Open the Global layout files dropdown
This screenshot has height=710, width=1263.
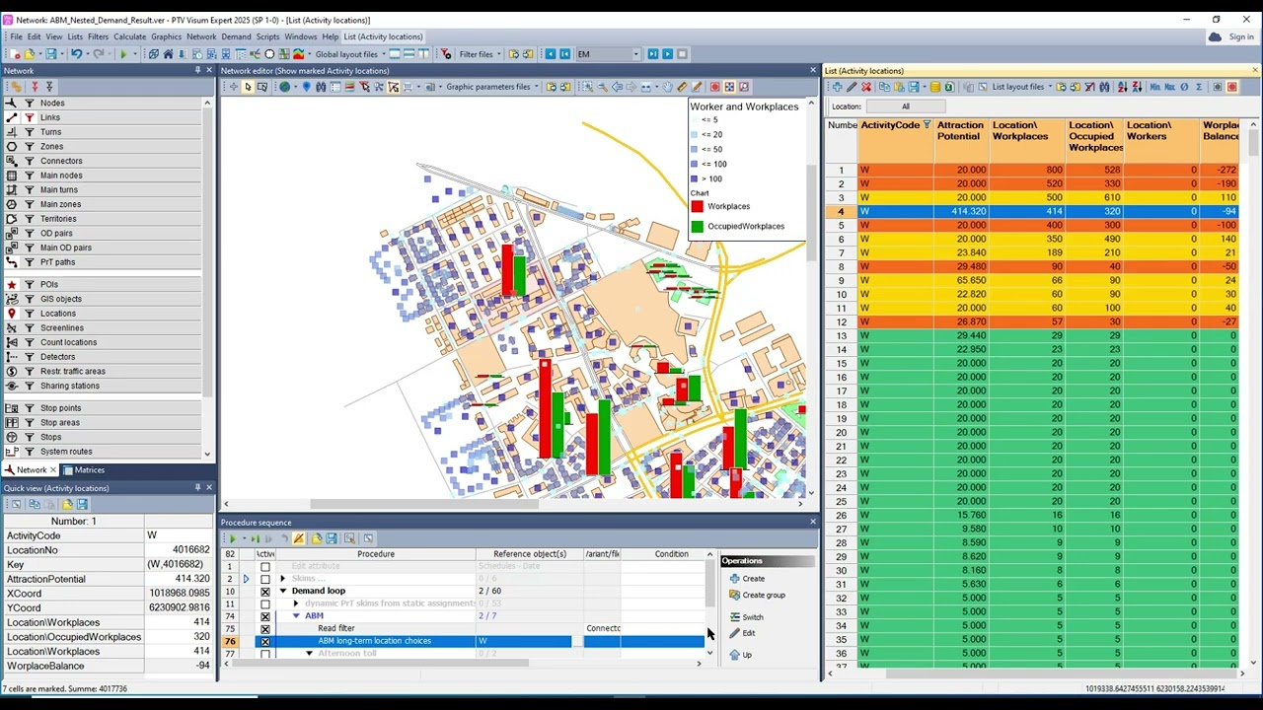pyautogui.click(x=383, y=54)
